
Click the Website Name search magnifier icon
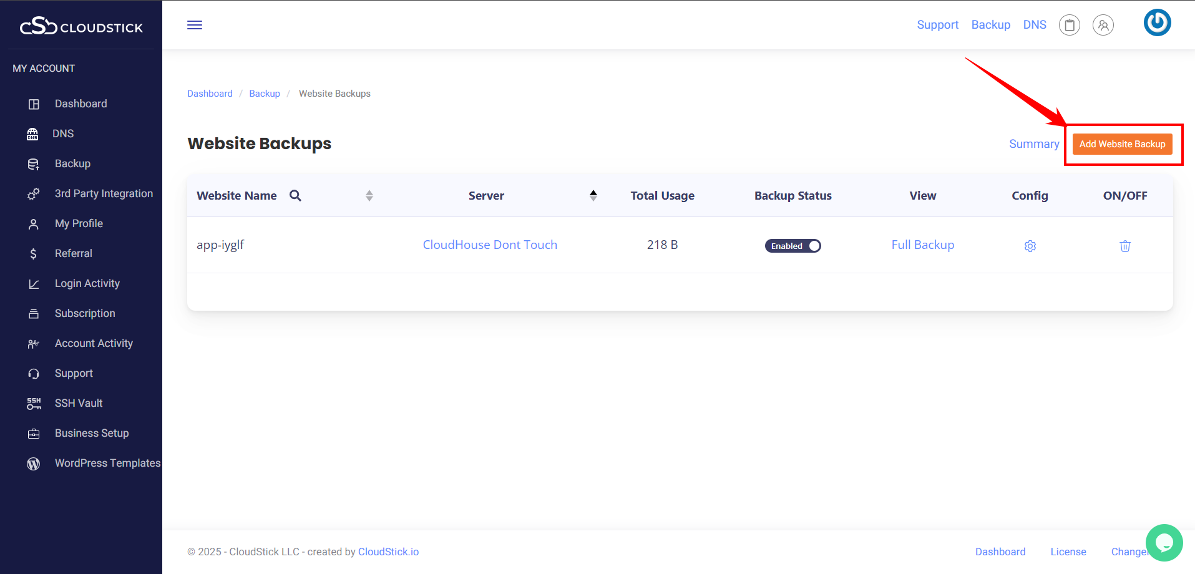[x=295, y=196]
